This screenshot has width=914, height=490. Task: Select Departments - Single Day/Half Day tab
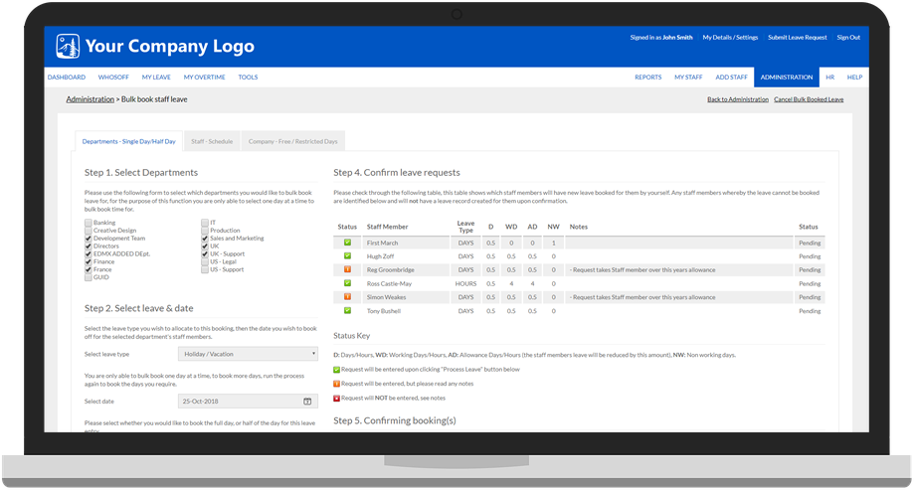(x=129, y=141)
